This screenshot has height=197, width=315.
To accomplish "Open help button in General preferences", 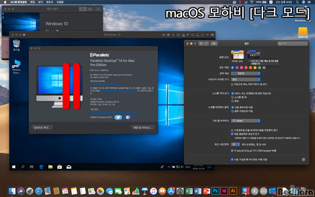I will pyautogui.click(x=303, y=160).
